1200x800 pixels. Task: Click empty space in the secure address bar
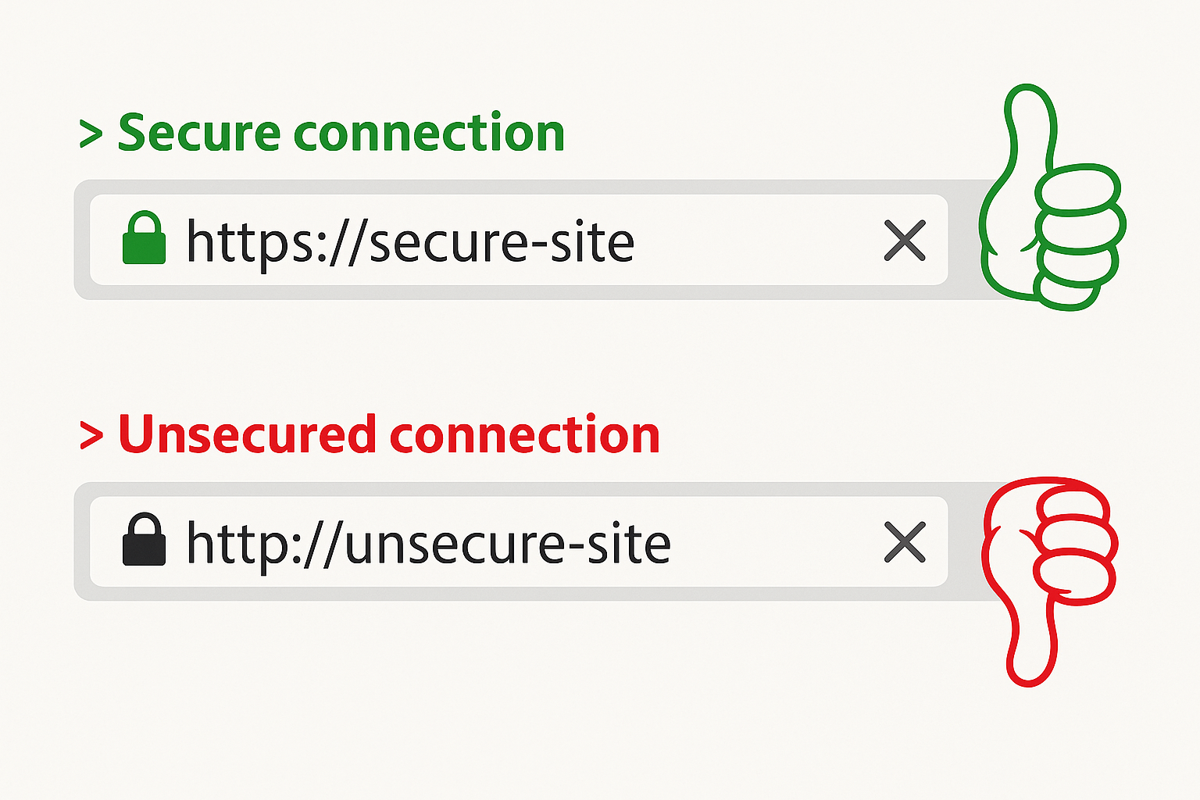(x=758, y=240)
